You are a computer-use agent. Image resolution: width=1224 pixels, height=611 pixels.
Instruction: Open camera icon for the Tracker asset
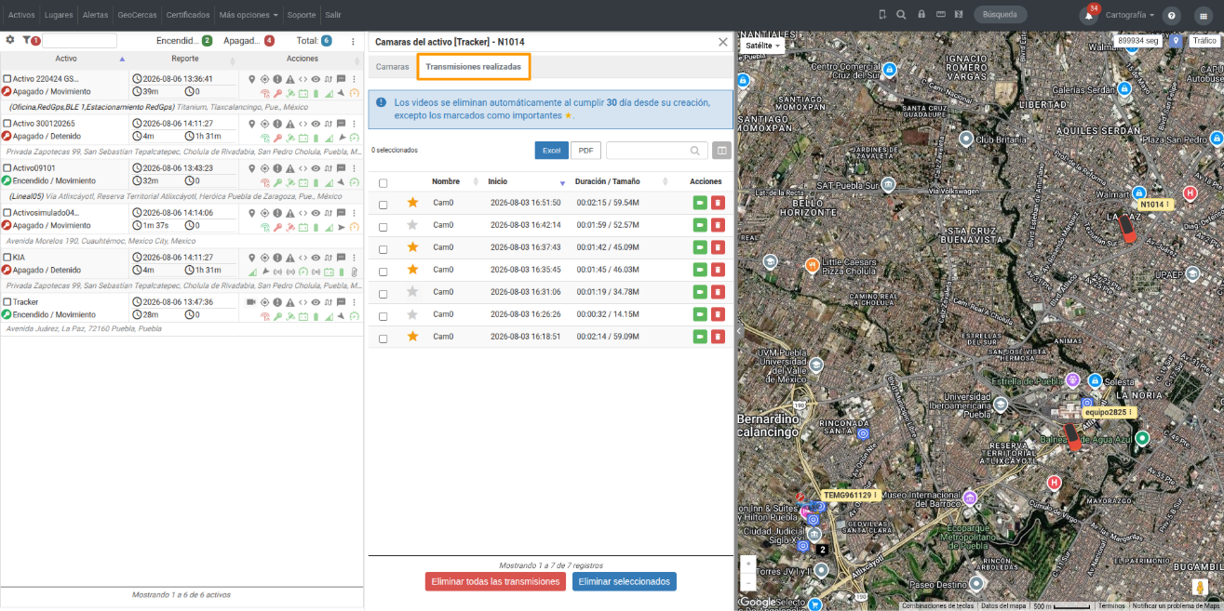(x=251, y=302)
